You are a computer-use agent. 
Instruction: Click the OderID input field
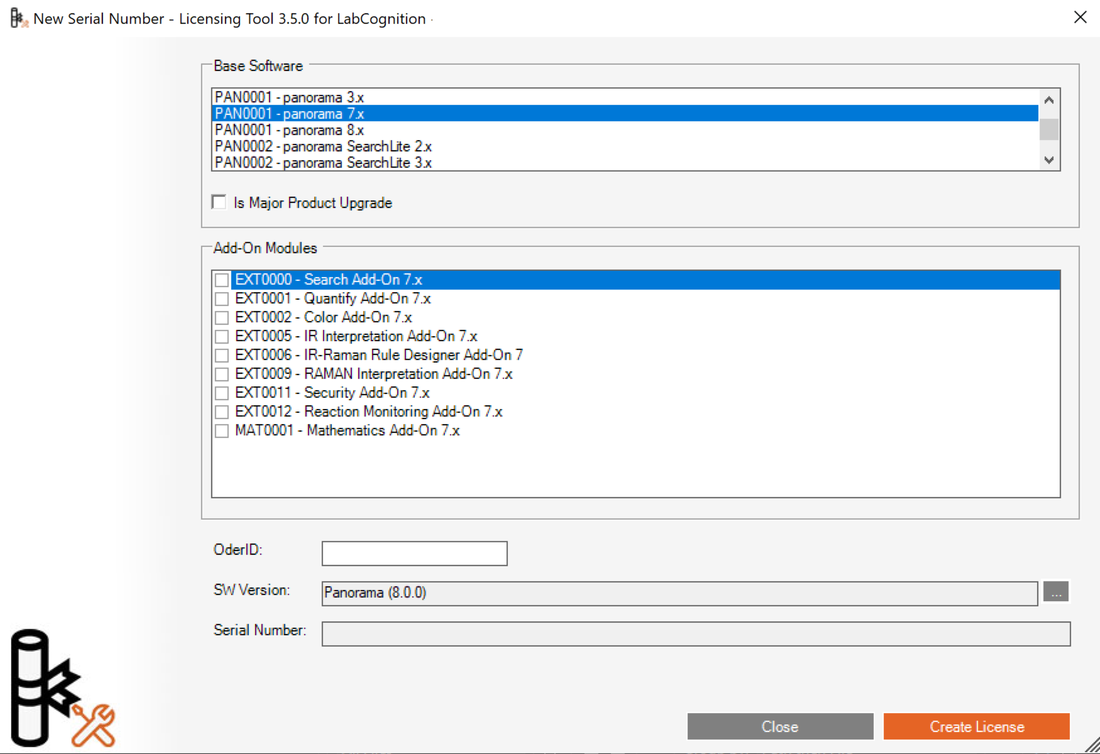[414, 553]
